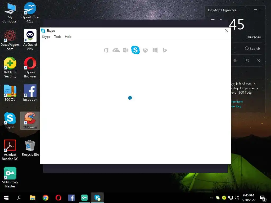
Task: Open taskbar search magnifier
Action: pos(19,198)
